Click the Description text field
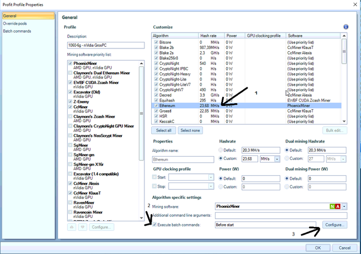This screenshot has width=361, height=254. click(106, 45)
